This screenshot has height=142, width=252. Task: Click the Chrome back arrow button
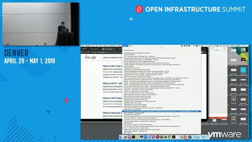tap(83, 52)
